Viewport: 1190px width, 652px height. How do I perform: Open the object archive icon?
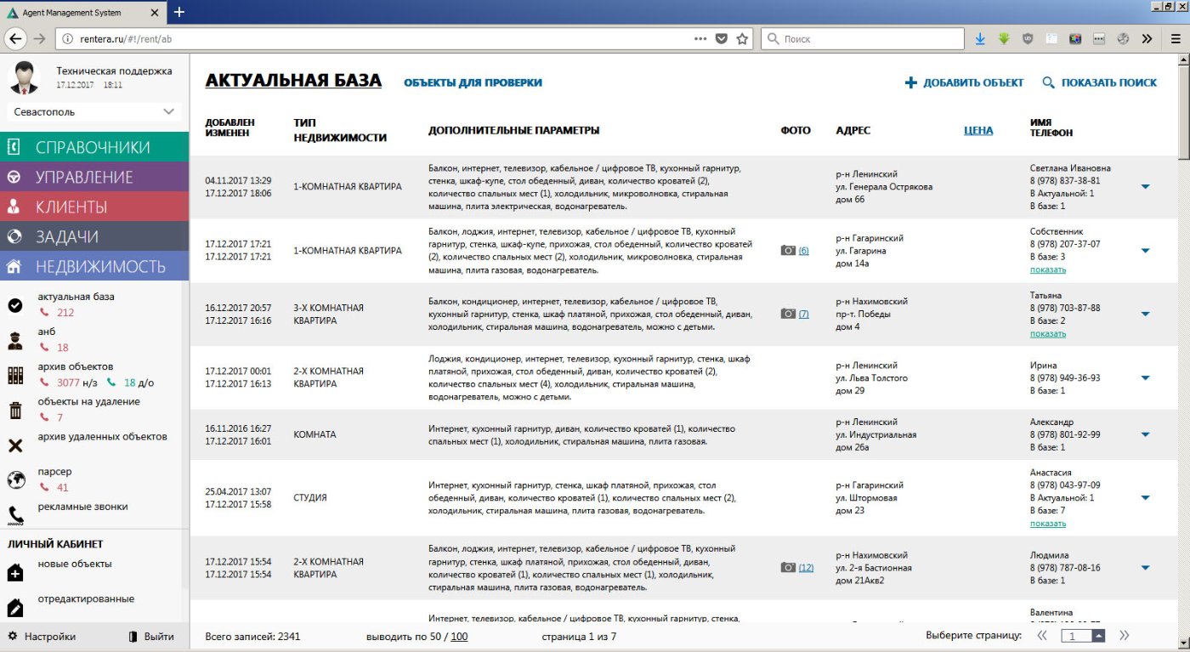(x=15, y=376)
